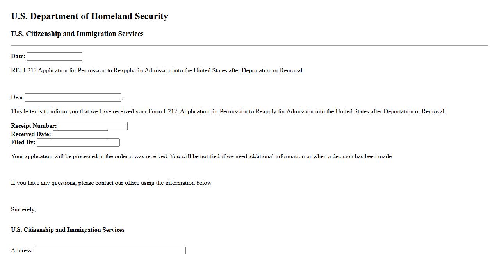Click the Date input field
The width and height of the screenshot is (499, 254).
point(55,57)
